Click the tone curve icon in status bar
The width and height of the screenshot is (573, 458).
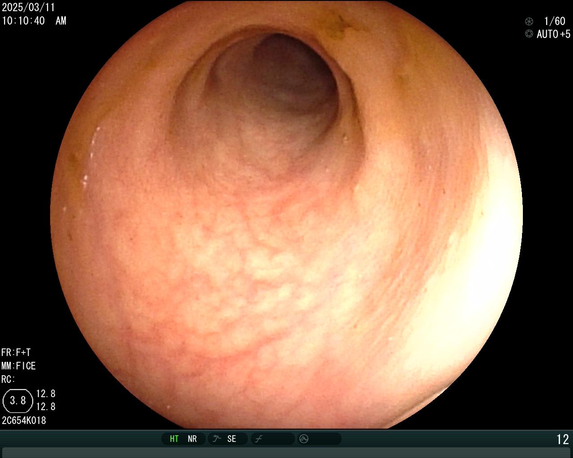click(258, 439)
